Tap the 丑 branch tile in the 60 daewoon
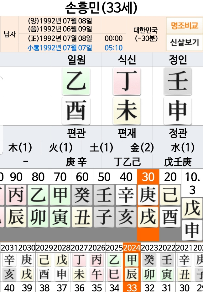Viewport: 203px width, 292px height. pyautogui.click(x=82, y=217)
